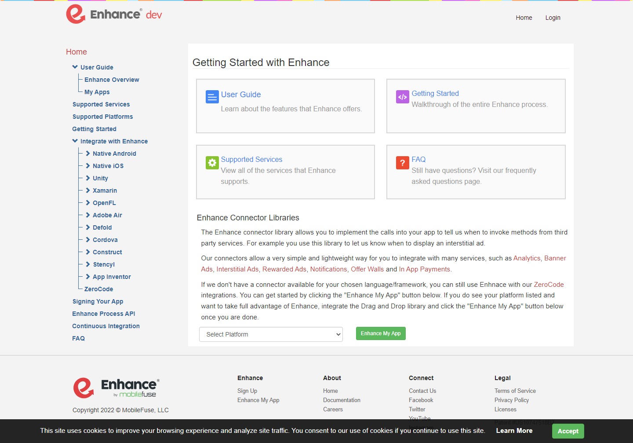Open ZeroCode in the sidebar tree

point(98,289)
